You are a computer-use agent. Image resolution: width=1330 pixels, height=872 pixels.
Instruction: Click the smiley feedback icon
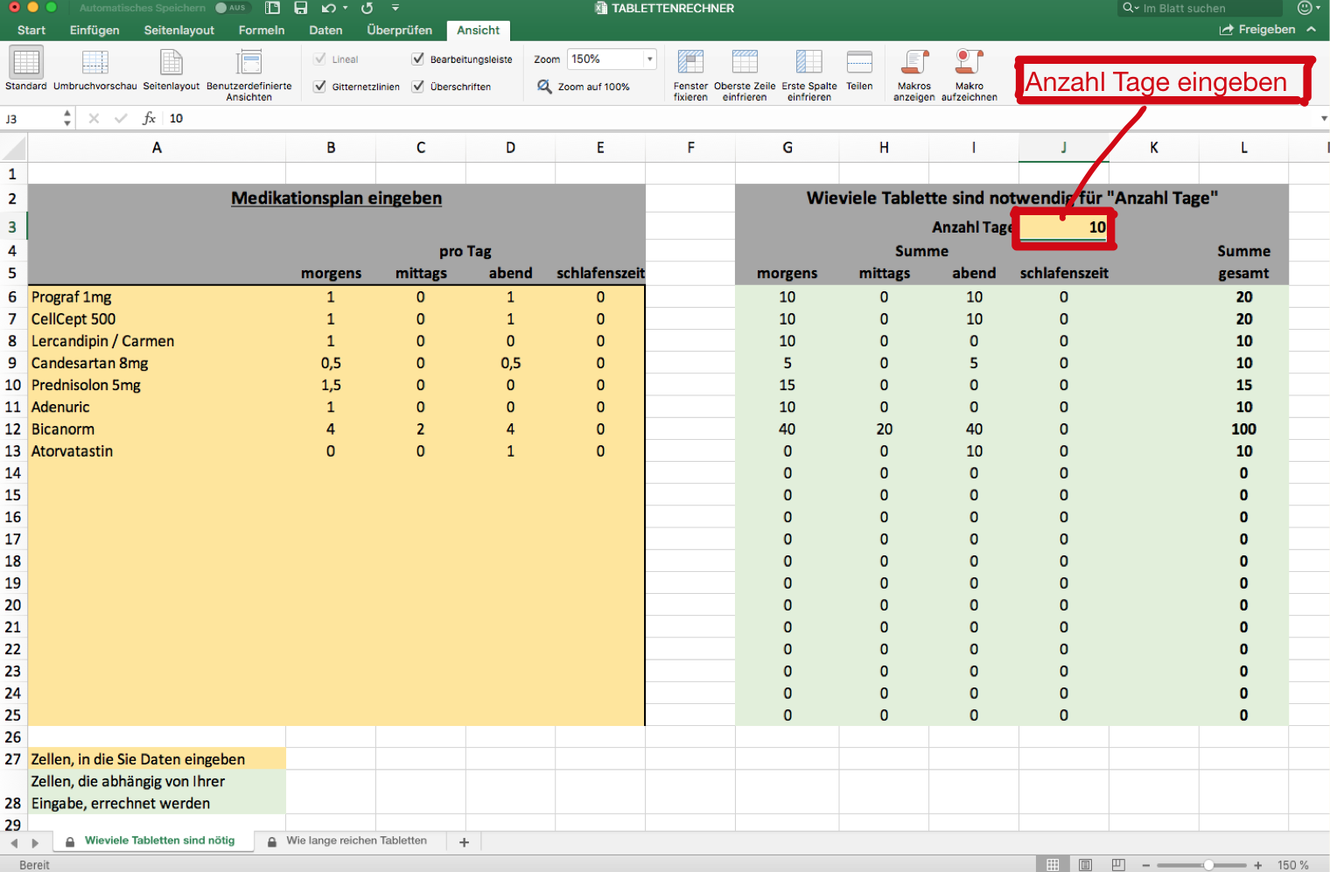click(x=1305, y=8)
